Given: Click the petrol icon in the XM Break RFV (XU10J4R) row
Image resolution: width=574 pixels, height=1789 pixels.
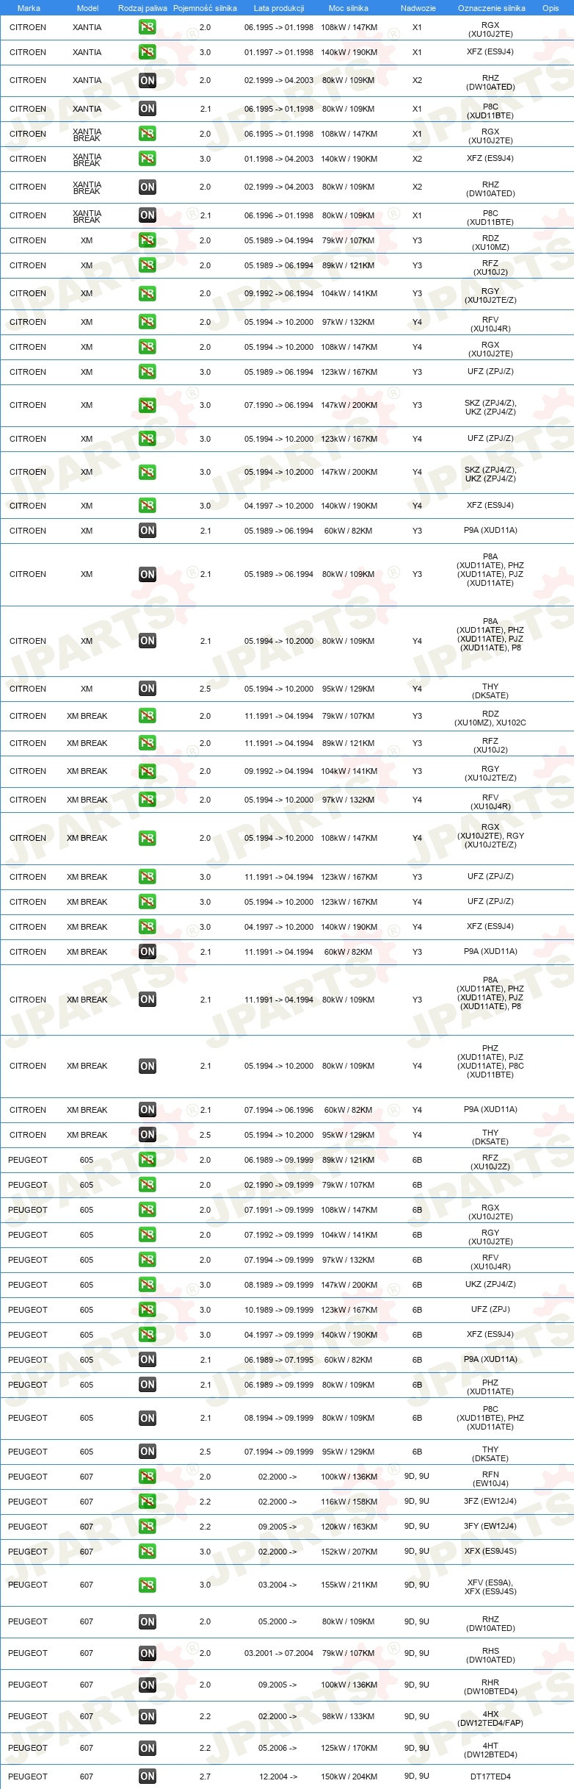Looking at the screenshot, I should point(148,800).
